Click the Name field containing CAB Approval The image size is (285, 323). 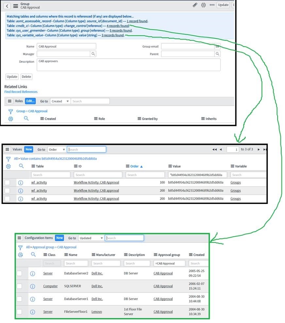pos(66,46)
